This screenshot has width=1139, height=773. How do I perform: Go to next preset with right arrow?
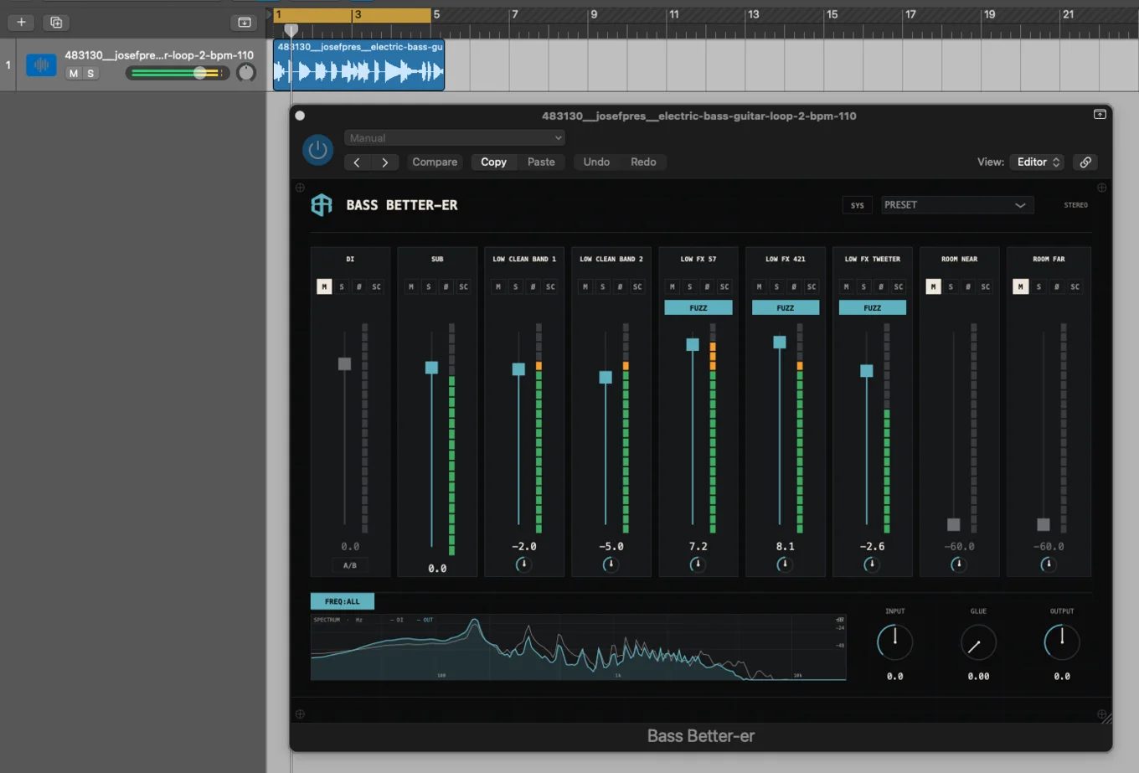[384, 162]
